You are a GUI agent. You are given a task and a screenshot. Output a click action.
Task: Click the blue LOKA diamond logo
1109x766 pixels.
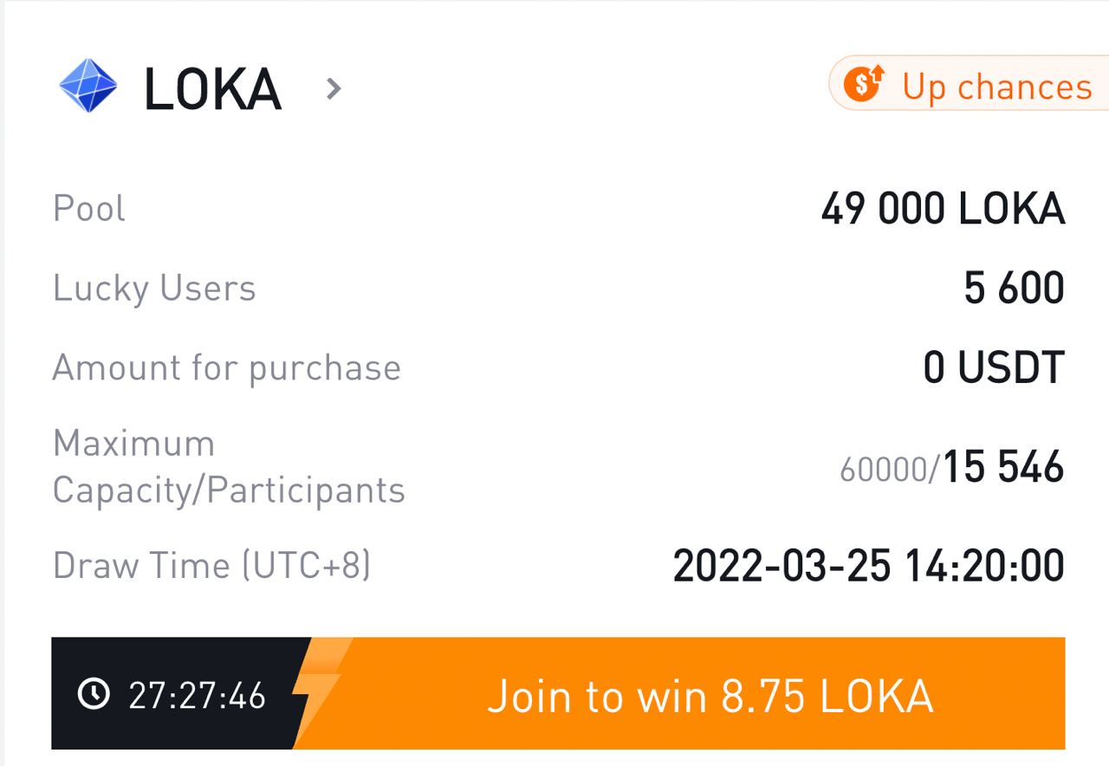pos(88,86)
